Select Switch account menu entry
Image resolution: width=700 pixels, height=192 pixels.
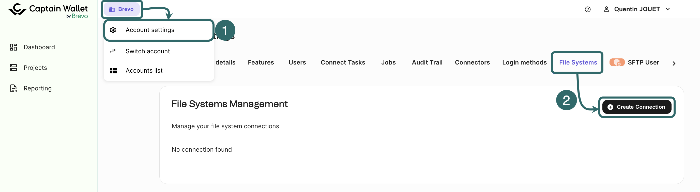148,51
